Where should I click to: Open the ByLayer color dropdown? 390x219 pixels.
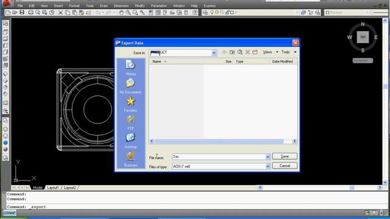coord(367,12)
